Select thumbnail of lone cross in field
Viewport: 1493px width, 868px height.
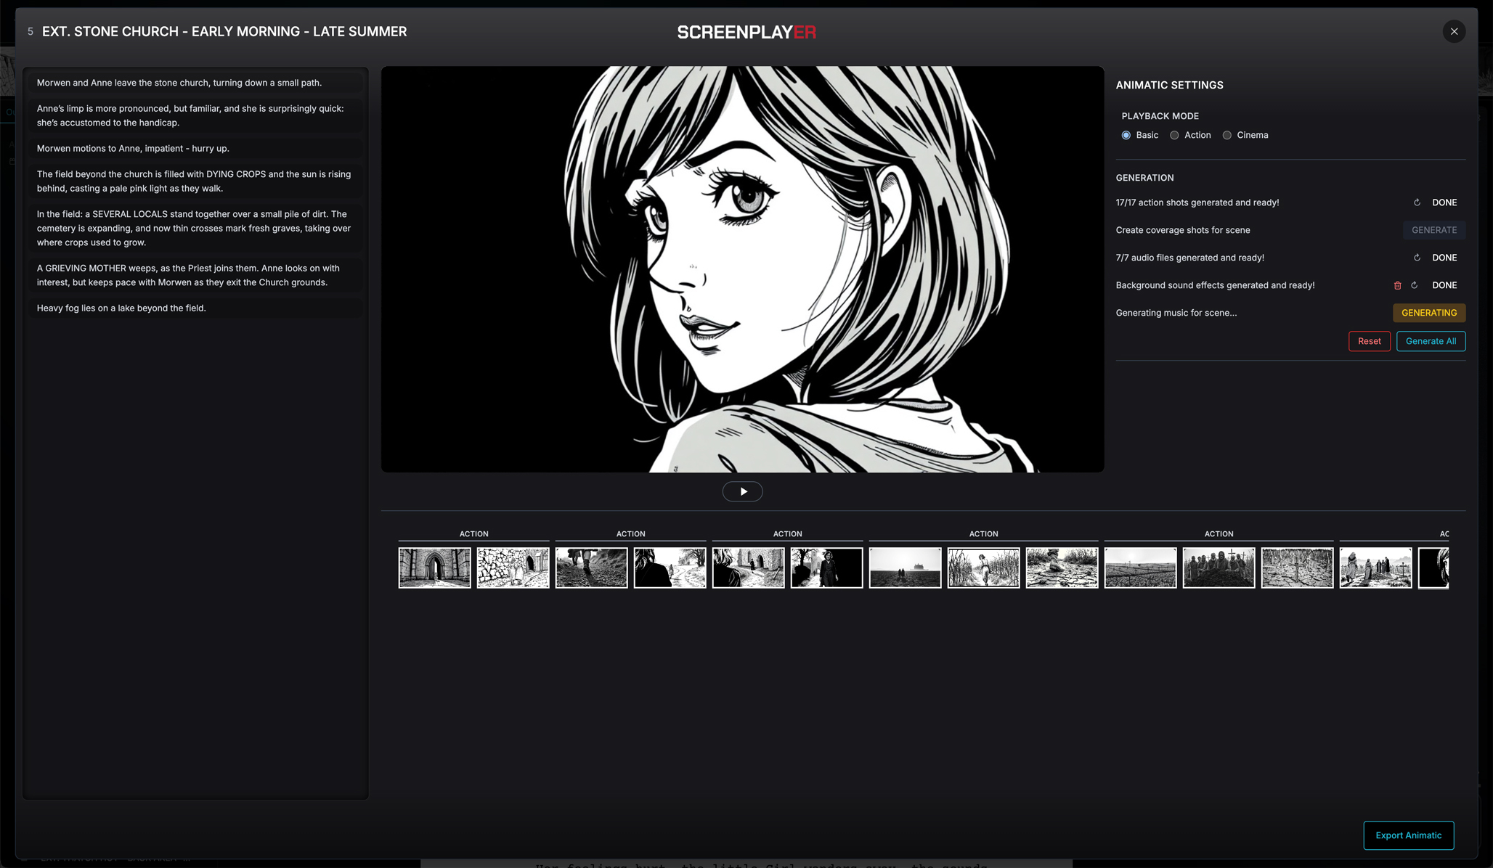[1297, 568]
